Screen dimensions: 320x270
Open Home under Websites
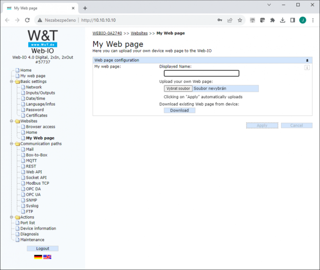click(x=32, y=132)
